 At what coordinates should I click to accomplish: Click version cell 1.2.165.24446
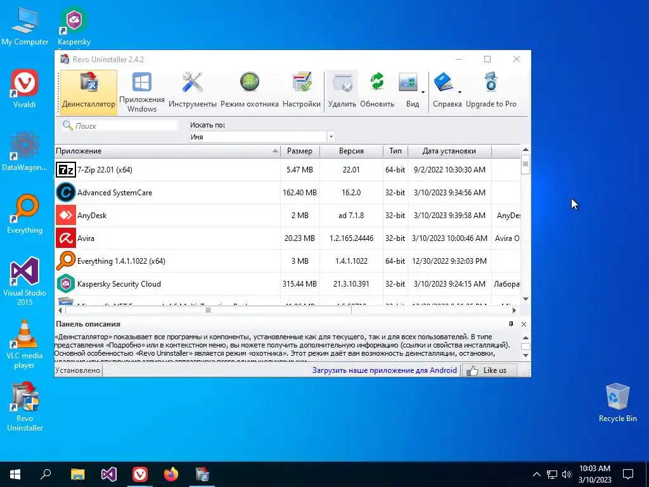click(x=351, y=238)
